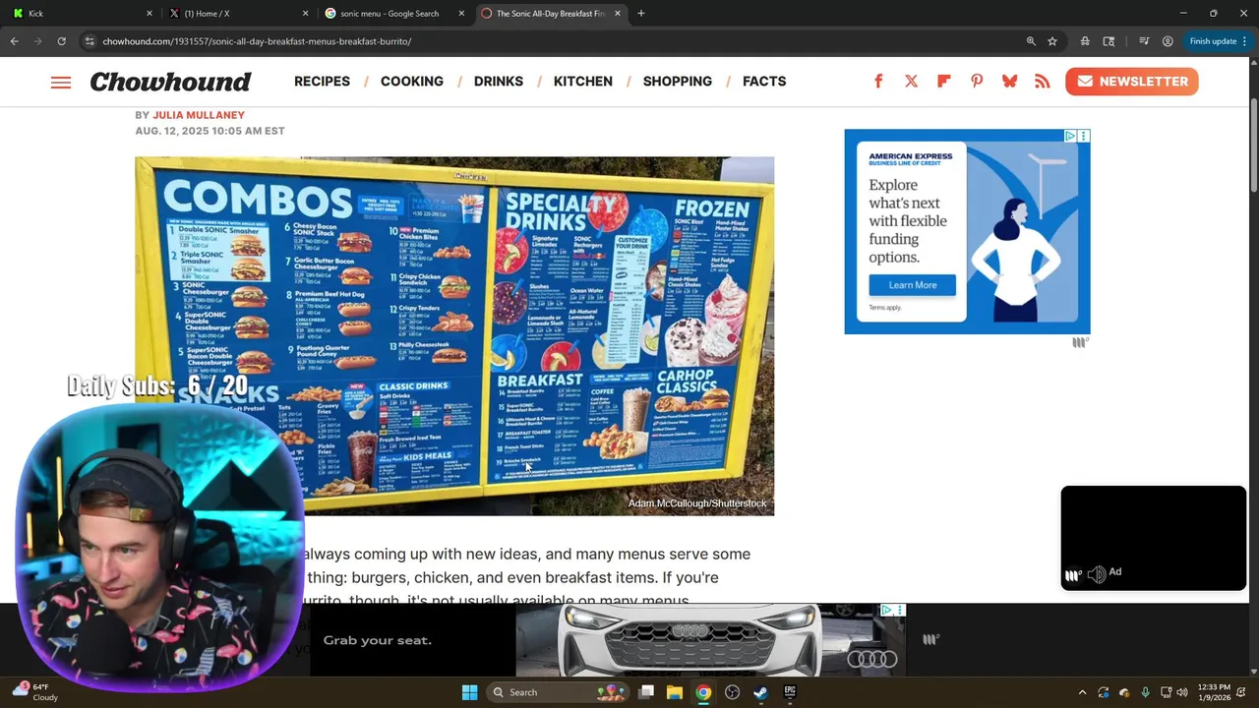This screenshot has width=1259, height=708.
Task: Open the Chowhound Facebook page icon
Action: [x=878, y=82]
